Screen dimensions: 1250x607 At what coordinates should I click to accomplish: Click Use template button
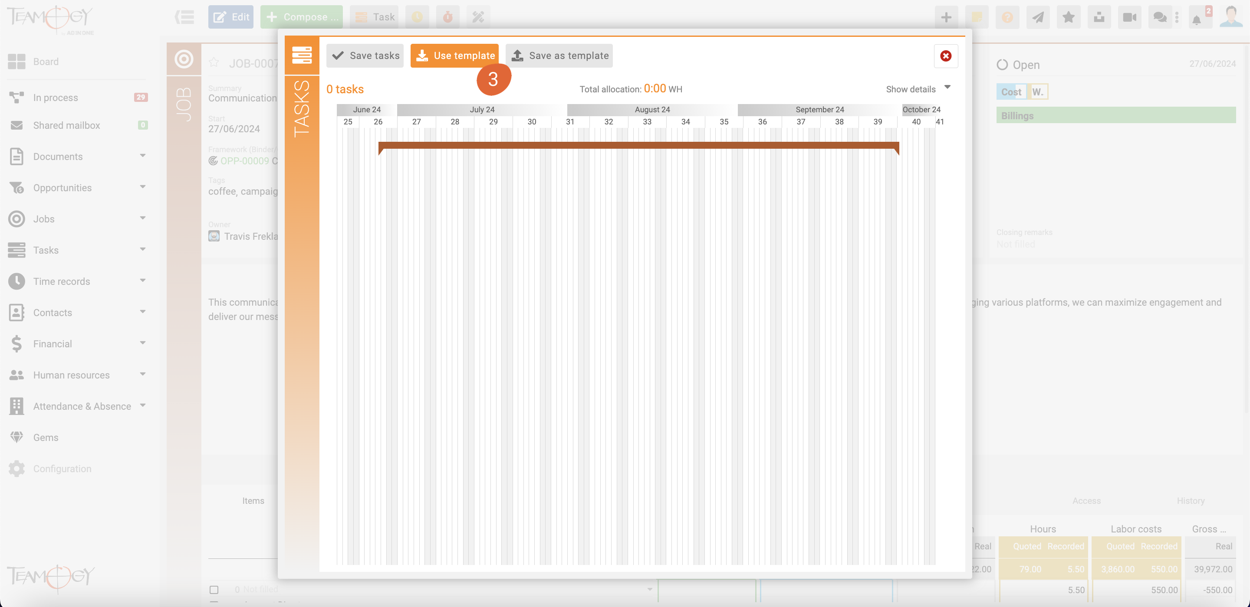point(454,56)
